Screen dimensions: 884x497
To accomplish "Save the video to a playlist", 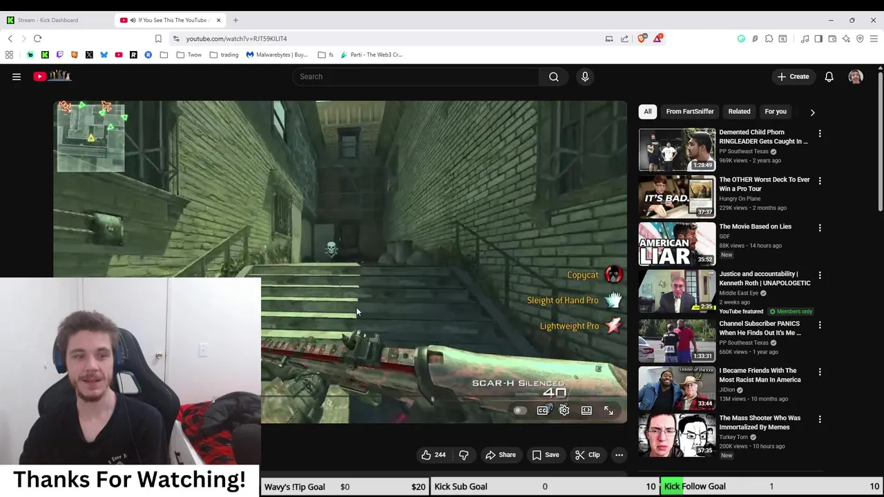I will [546, 455].
